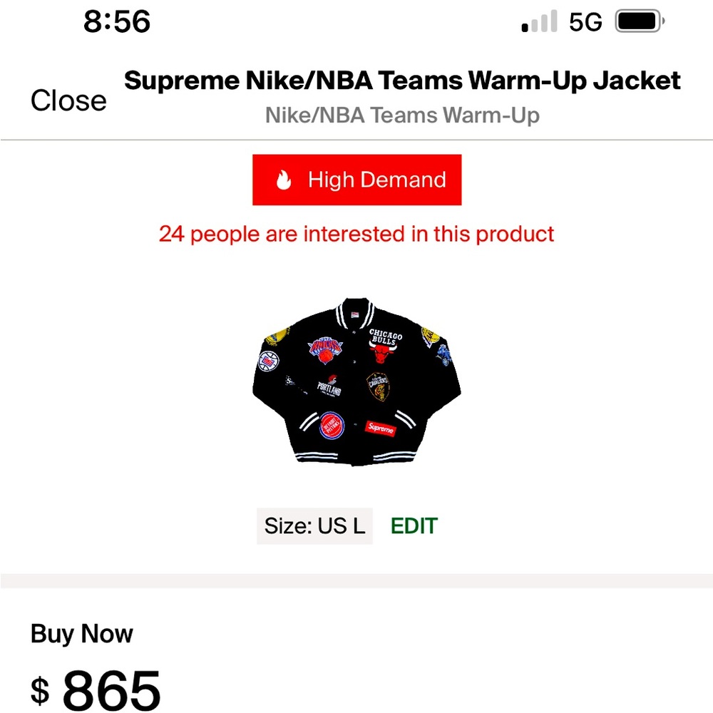This screenshot has height=713, width=713.
Task: Open the Size: US L selector
Action: pyautogui.click(x=315, y=526)
